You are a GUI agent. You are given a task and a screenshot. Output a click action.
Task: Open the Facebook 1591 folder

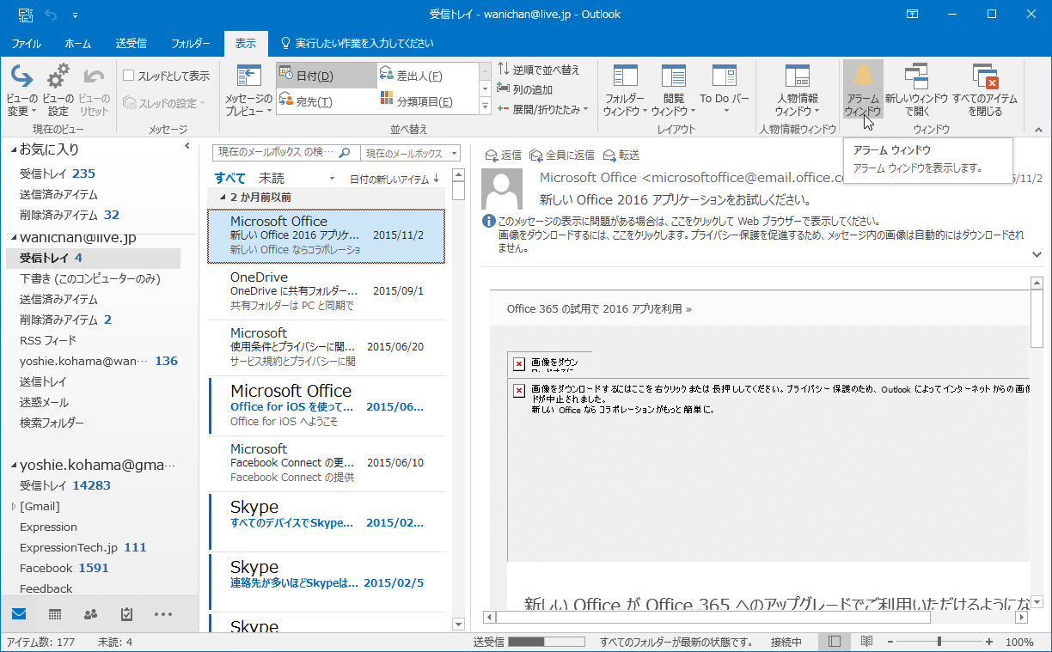point(64,568)
